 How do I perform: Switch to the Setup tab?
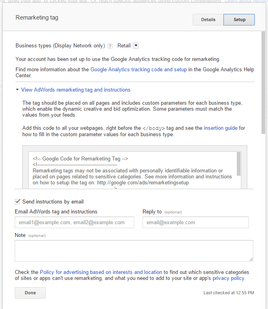coord(239,20)
